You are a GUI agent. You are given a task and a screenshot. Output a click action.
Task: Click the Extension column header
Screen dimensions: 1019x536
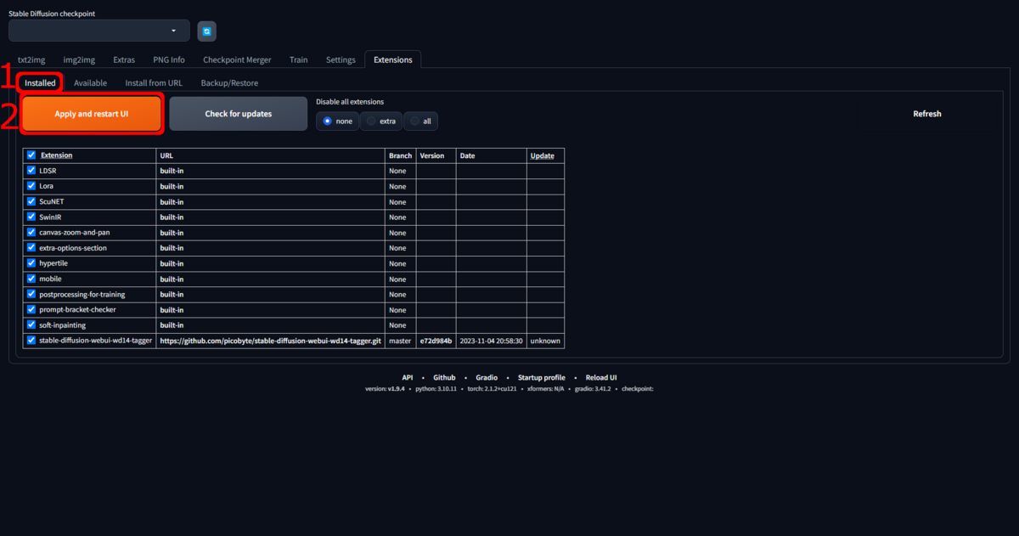pos(57,155)
